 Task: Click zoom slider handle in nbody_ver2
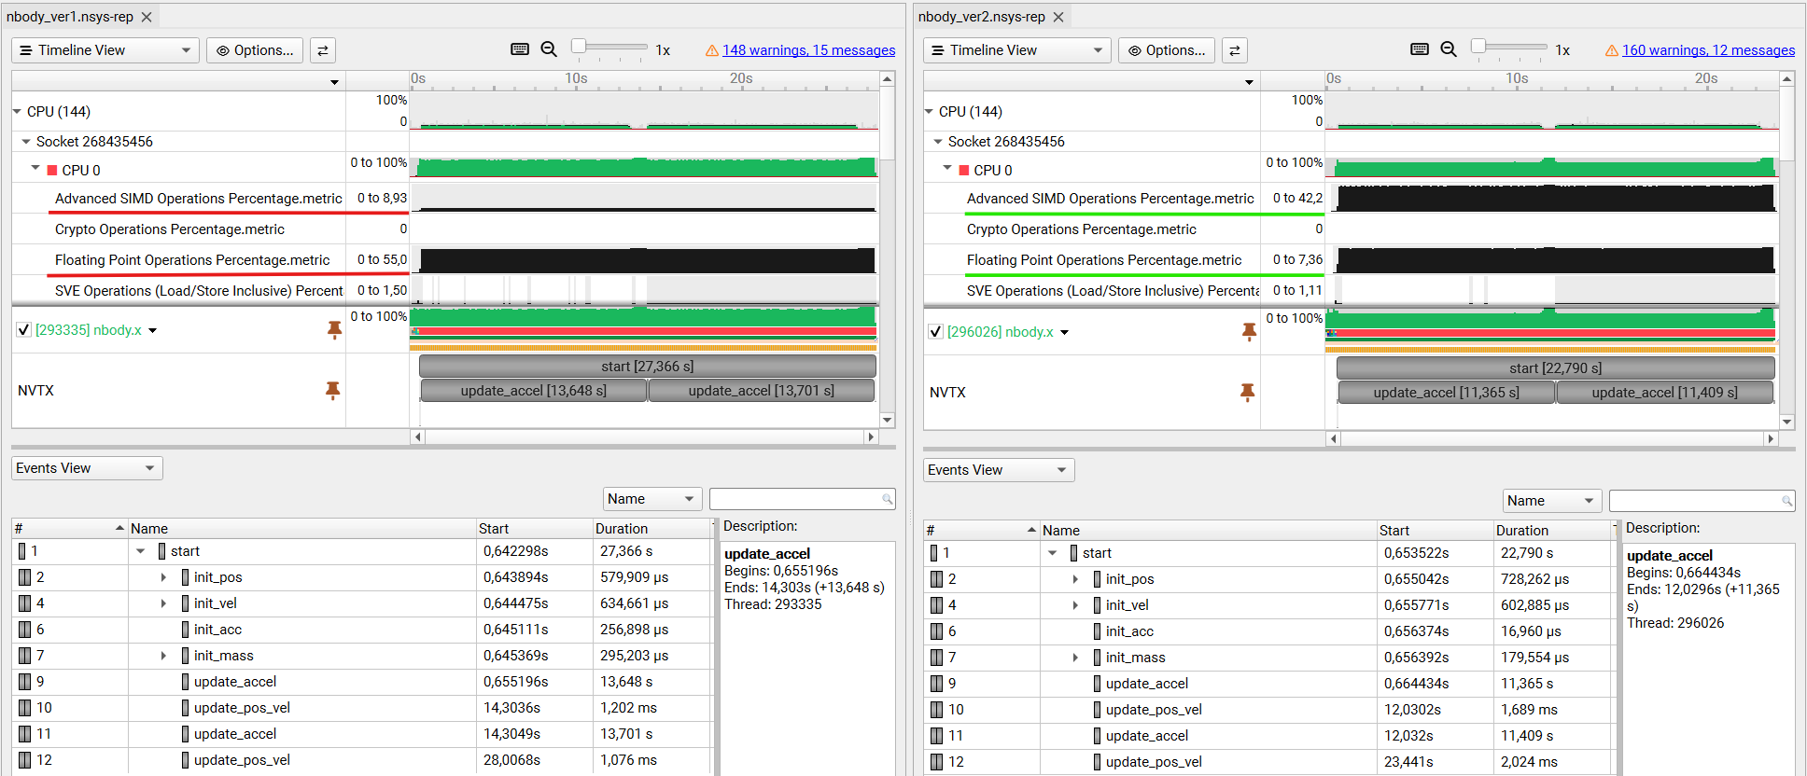(1478, 46)
